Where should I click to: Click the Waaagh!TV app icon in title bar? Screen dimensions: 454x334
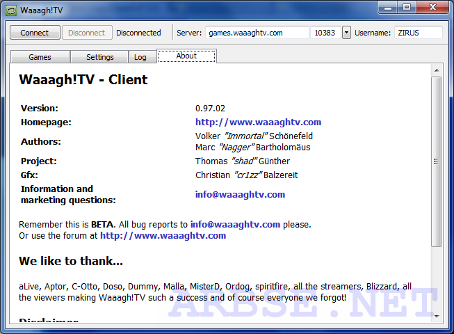11,10
